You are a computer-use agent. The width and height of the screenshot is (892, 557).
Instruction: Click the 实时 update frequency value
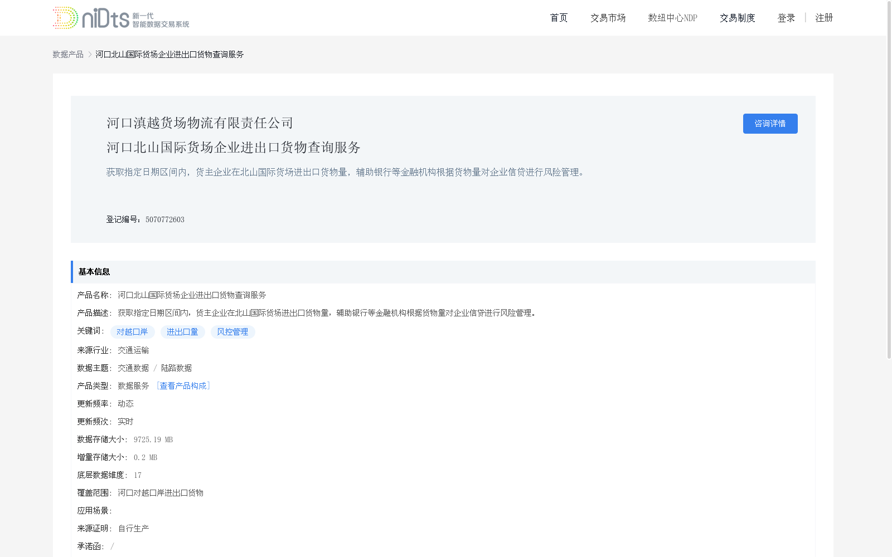pos(125,421)
